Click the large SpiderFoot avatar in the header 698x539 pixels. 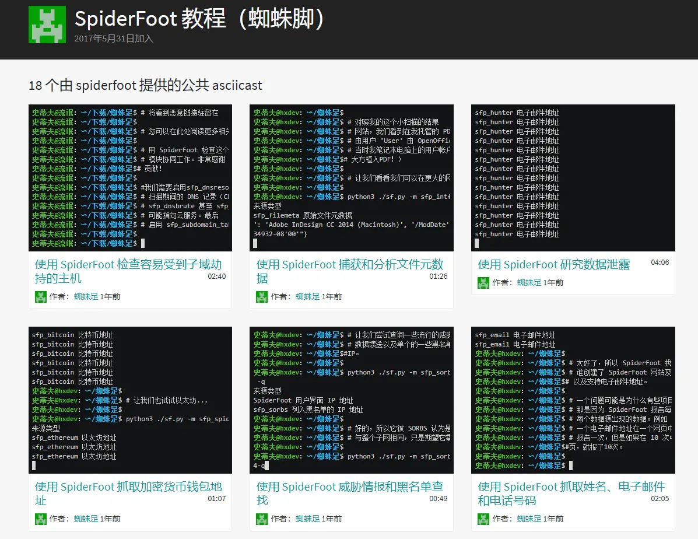pos(47,24)
